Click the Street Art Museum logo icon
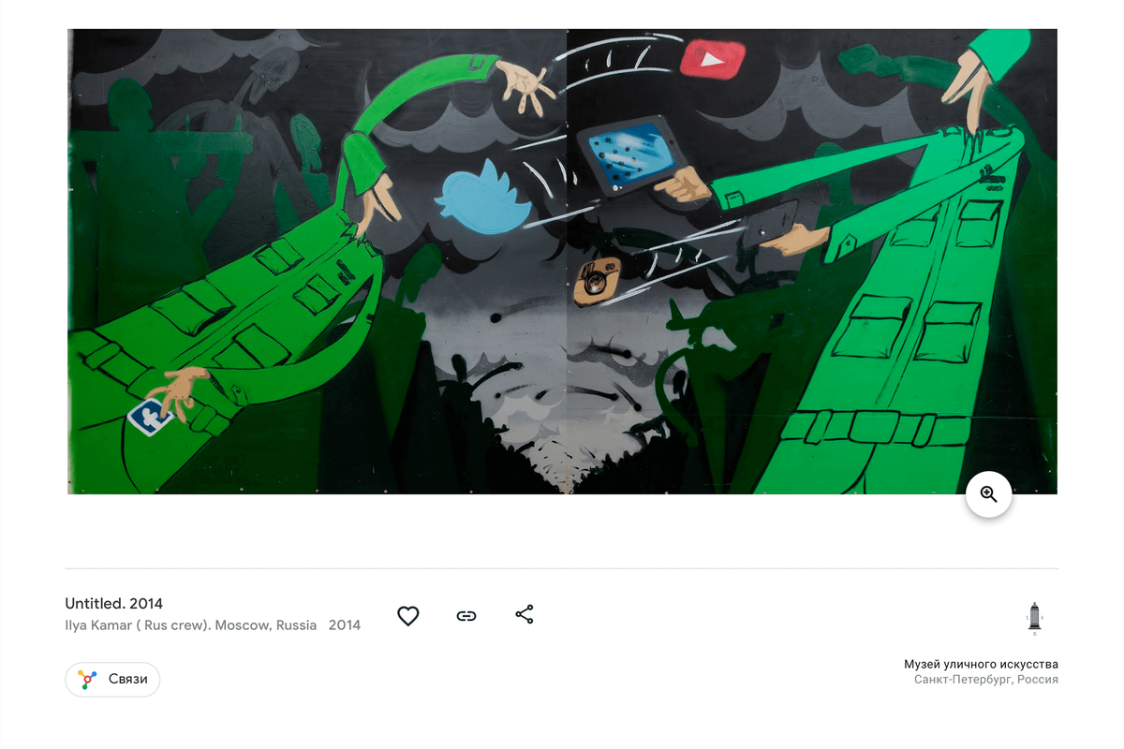Screen dimensions: 1124x749 coord(1034,619)
